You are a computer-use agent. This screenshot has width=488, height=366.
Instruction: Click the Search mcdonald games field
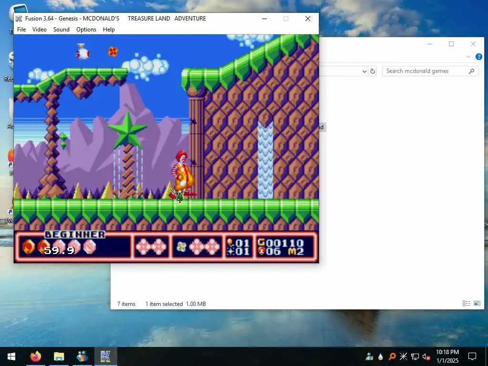pos(430,71)
